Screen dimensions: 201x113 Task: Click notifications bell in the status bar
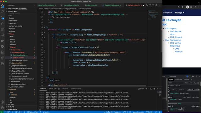tap(160, 112)
